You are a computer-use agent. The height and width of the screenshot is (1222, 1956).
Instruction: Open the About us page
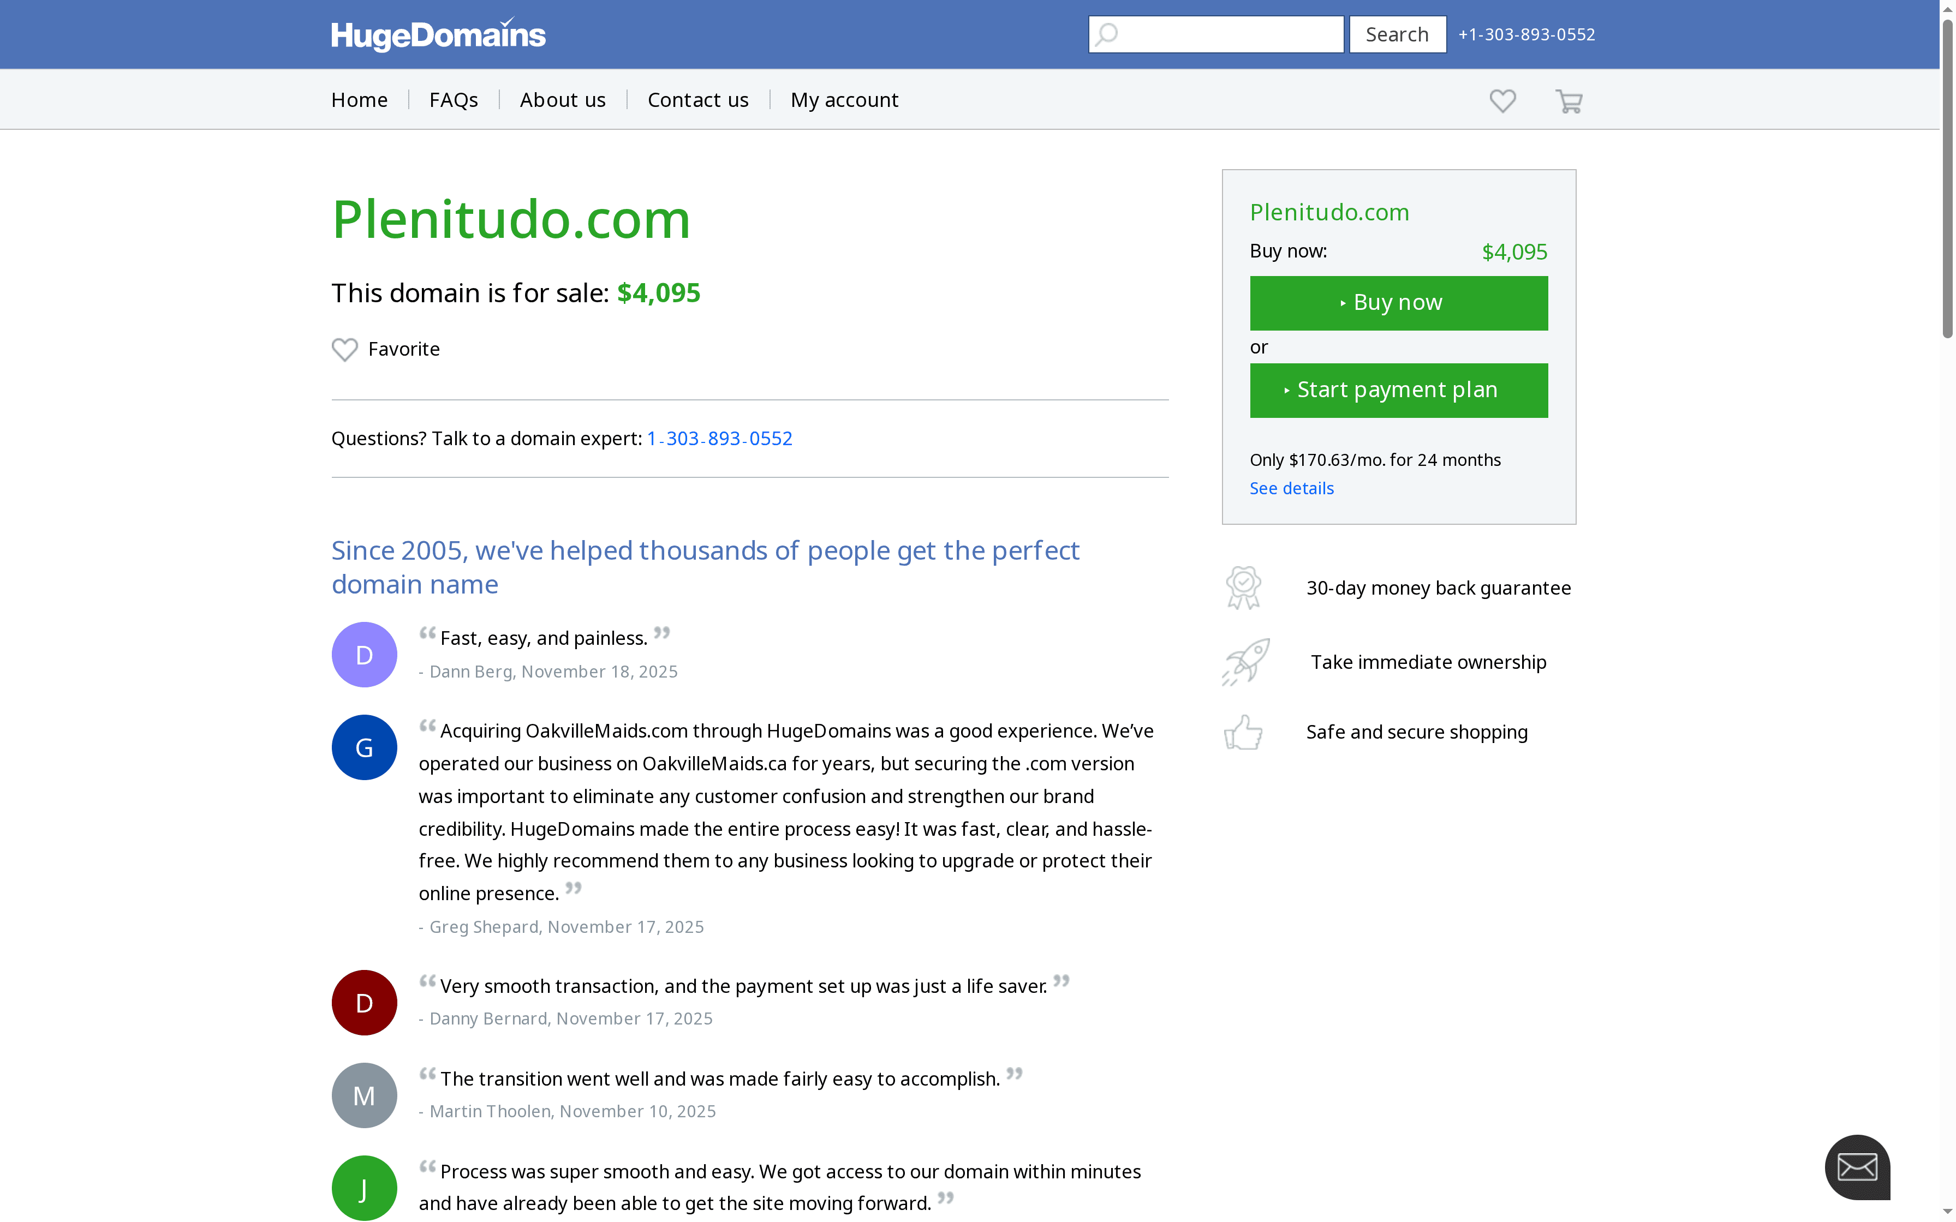point(563,99)
